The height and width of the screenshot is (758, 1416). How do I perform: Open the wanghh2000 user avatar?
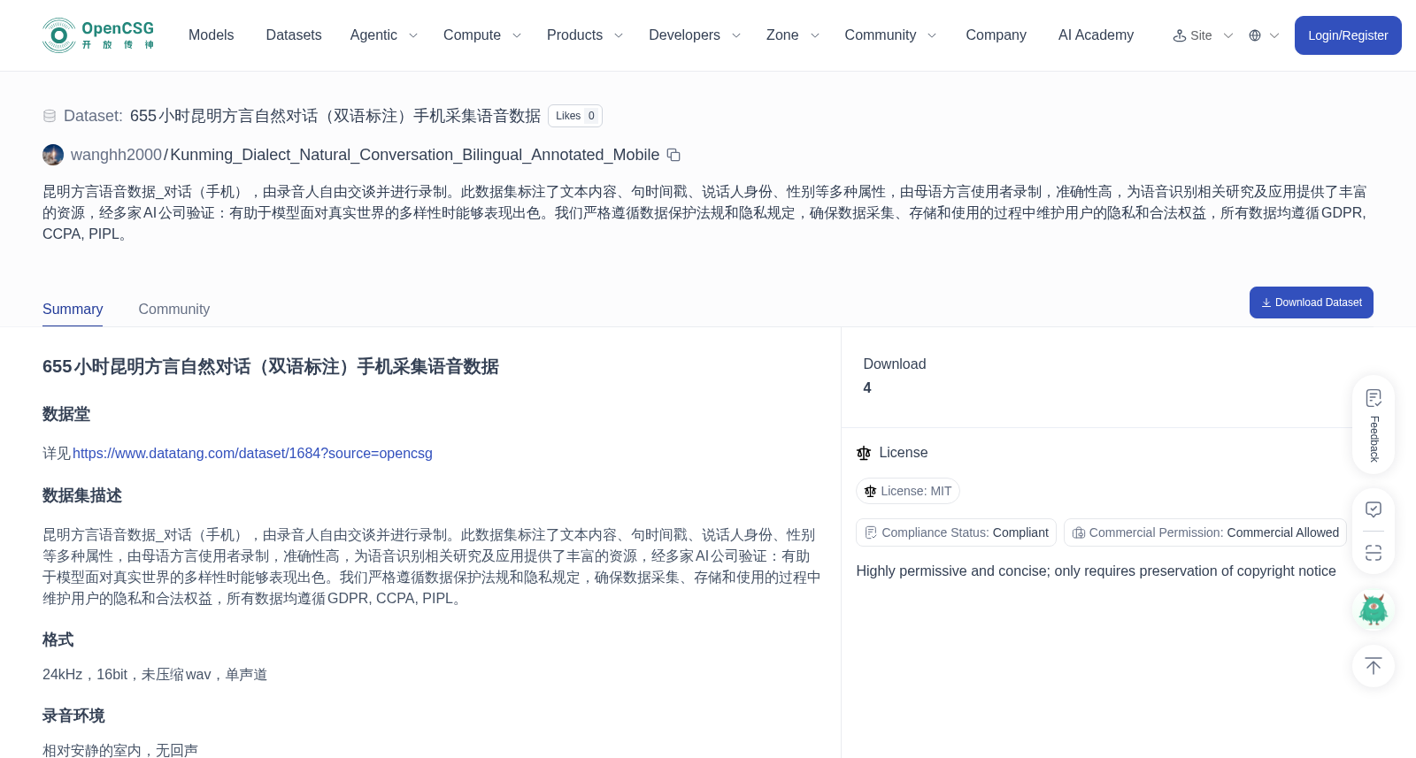coord(53,155)
